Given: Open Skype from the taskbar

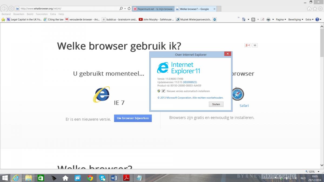Looking at the screenshot, I should click(x=102, y=178).
